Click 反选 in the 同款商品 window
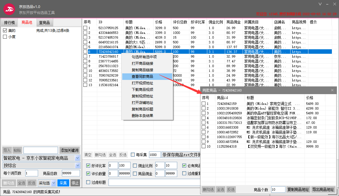 [x=231, y=189]
